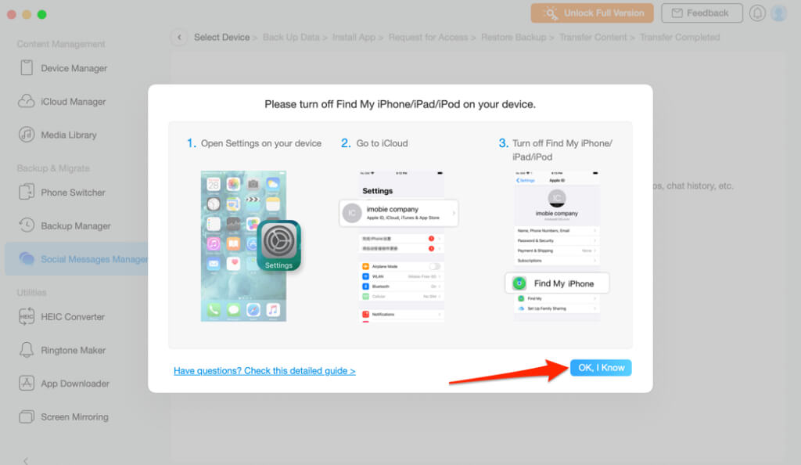The image size is (801, 465).
Task: Click the OK, I Know button
Action: [x=601, y=368]
